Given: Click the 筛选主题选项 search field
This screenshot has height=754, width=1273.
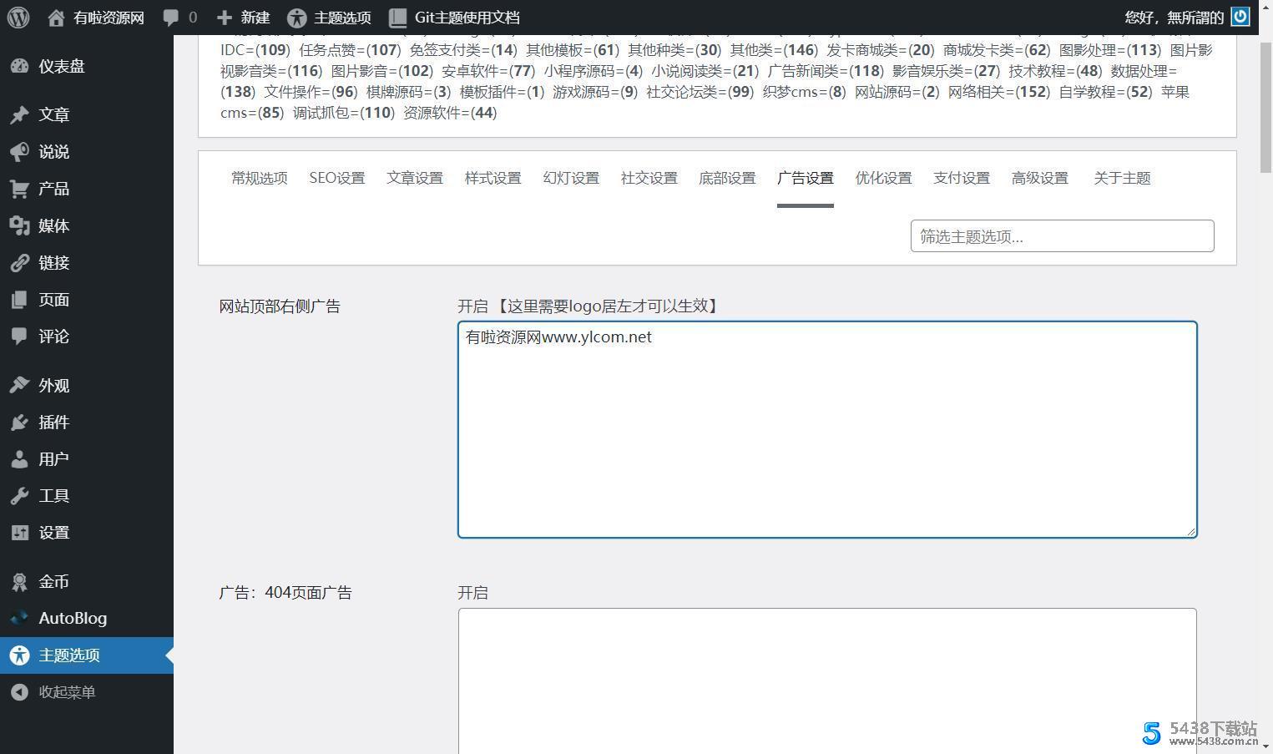Looking at the screenshot, I should 1061,236.
